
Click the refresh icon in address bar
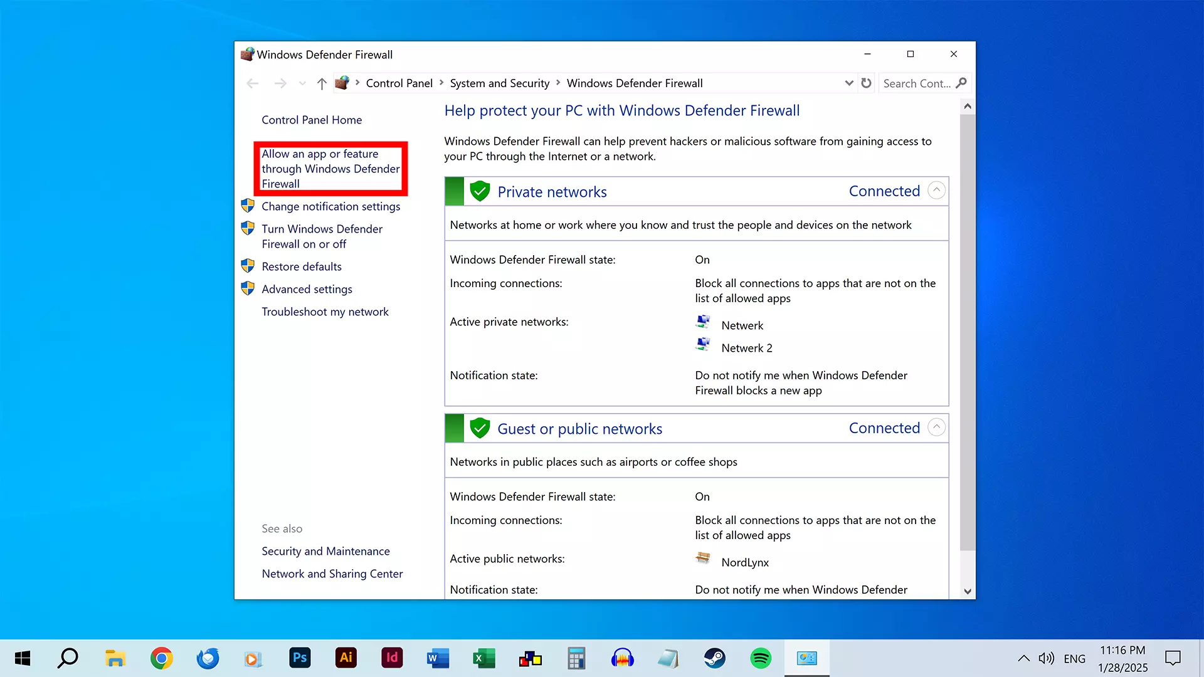tap(866, 83)
